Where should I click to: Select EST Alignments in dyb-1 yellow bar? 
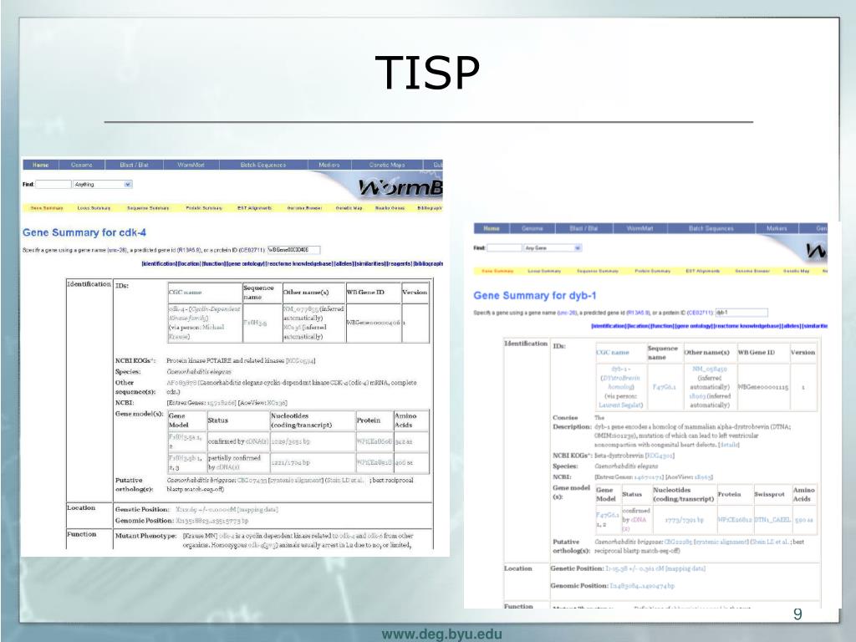coord(702,272)
